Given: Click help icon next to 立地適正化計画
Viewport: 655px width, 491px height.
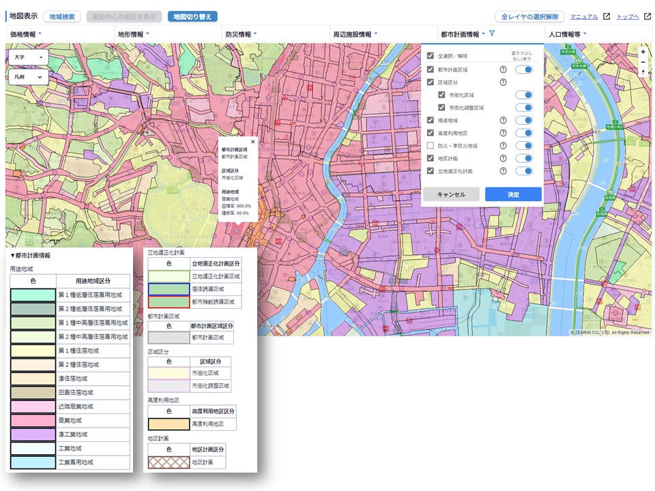Looking at the screenshot, I should 503,171.
